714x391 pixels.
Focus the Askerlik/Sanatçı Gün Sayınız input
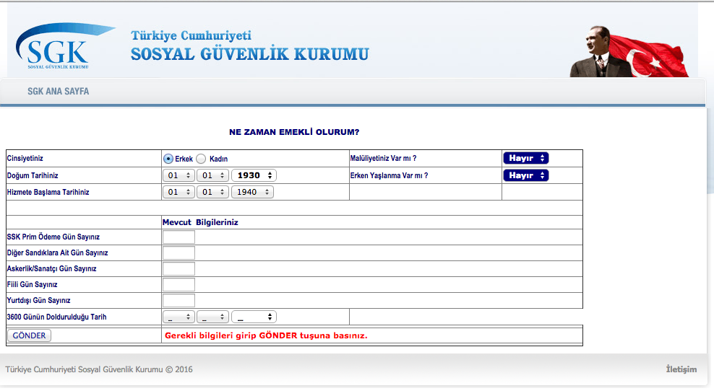[178, 269]
